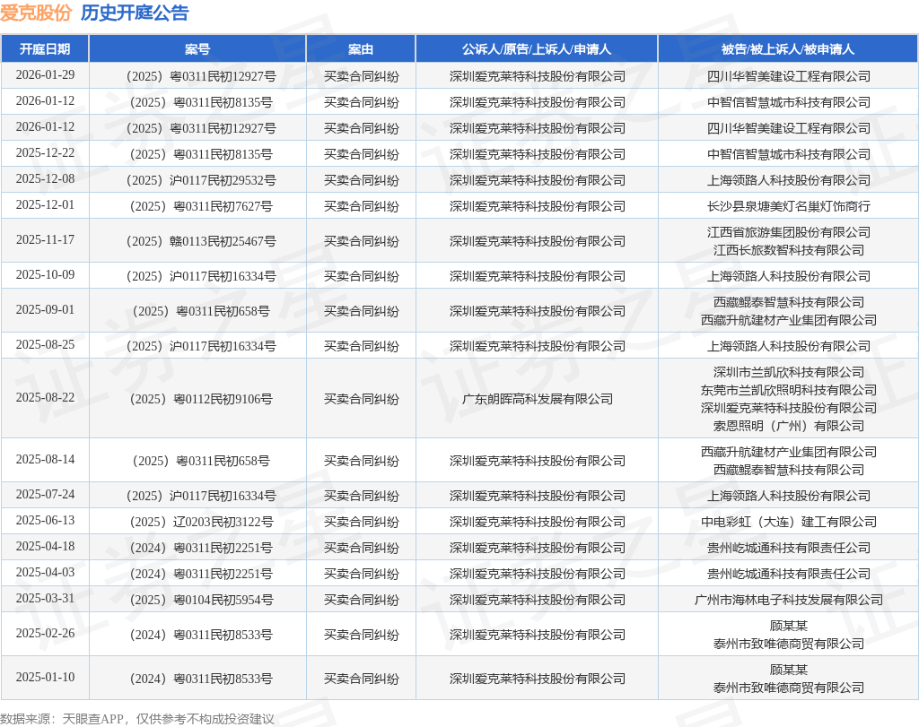Screen dimensions: 919x727
Task: Click defendant 江西省旅游集团股份有限公司
Action: click(x=788, y=232)
